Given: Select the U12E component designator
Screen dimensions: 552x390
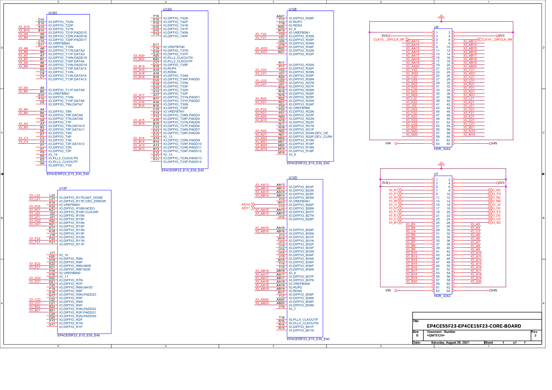Looking at the screenshot, I should (293, 9).
